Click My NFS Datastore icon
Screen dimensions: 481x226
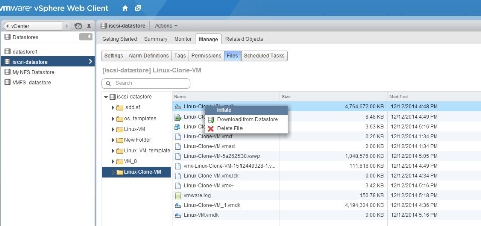pos(7,72)
